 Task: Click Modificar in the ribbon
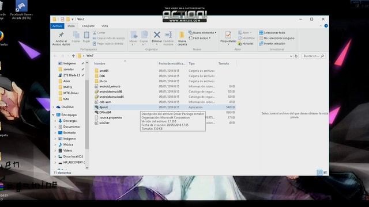[x=246, y=38]
